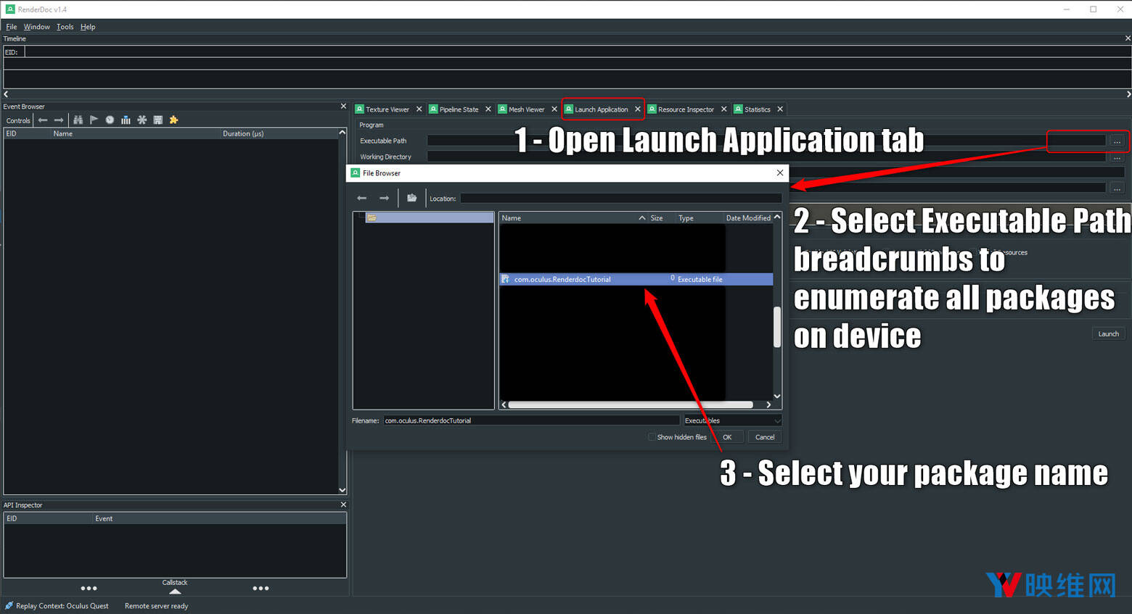Enable the Show hidden files checkbox

tap(652, 437)
